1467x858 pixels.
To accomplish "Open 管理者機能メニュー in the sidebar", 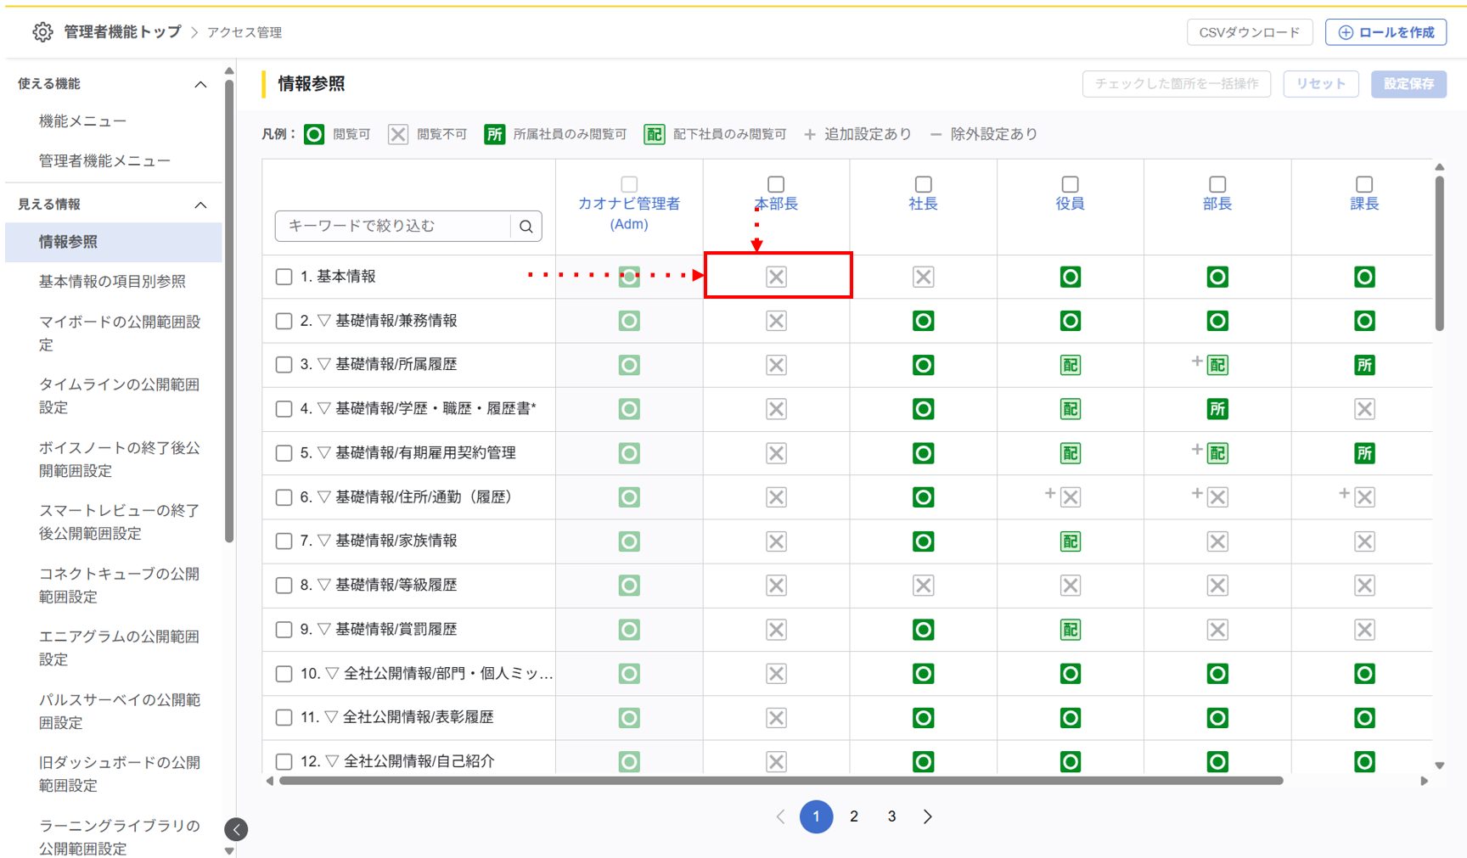I will (x=104, y=161).
